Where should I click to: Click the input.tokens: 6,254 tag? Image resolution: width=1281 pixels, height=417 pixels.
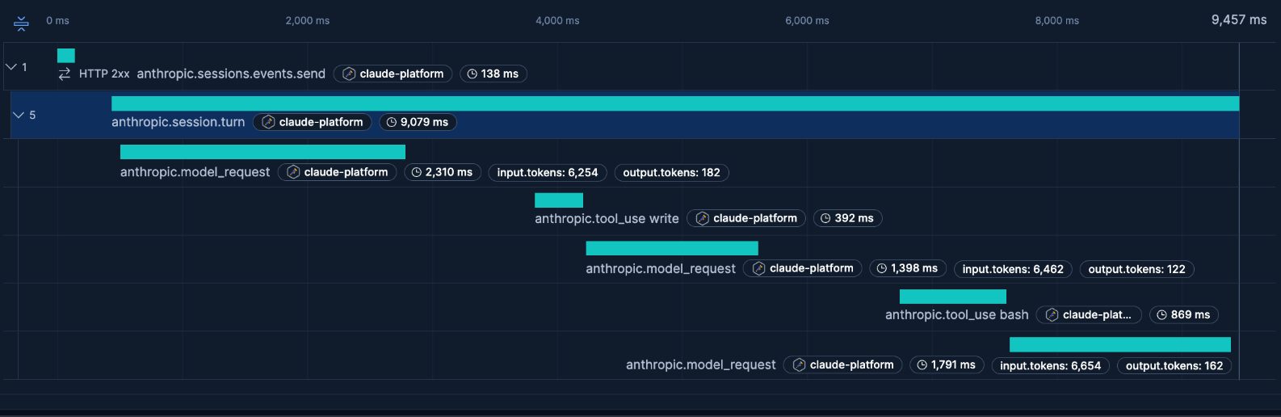(548, 172)
